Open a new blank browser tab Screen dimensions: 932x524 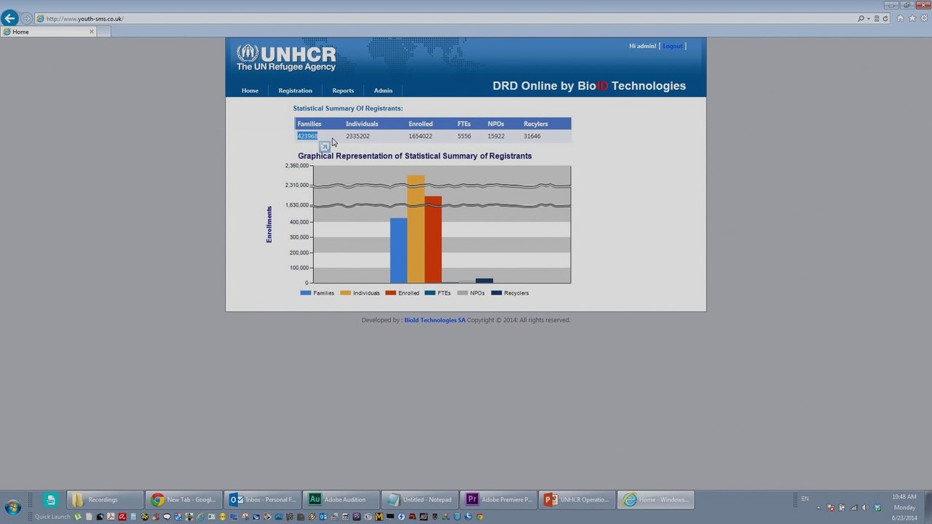click(103, 32)
